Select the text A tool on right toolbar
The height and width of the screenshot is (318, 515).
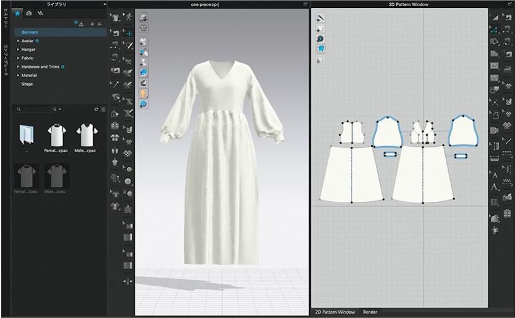coord(495,175)
